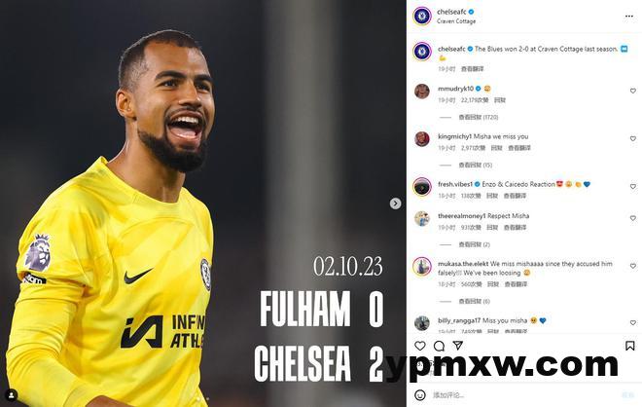
Task: Share the post via paper plane icon
Action: pyautogui.click(x=458, y=346)
